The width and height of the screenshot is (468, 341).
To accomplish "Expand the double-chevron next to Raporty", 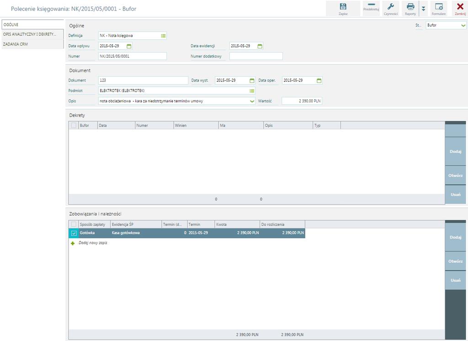I will [423, 9].
